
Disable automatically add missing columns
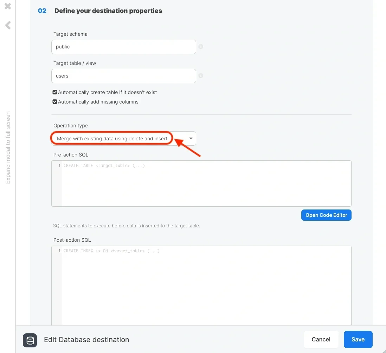tap(55, 101)
